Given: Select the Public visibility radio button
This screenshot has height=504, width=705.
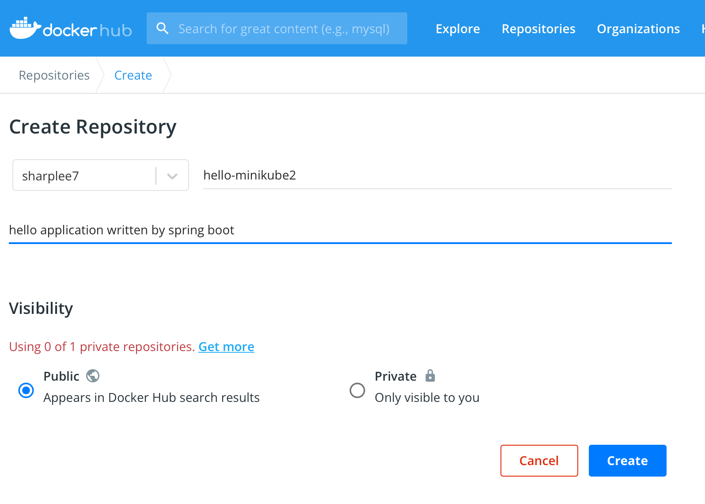Looking at the screenshot, I should tap(26, 390).
